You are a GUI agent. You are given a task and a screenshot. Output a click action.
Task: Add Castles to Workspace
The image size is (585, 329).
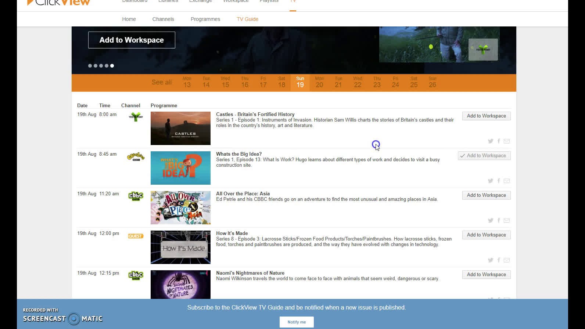coord(486,116)
